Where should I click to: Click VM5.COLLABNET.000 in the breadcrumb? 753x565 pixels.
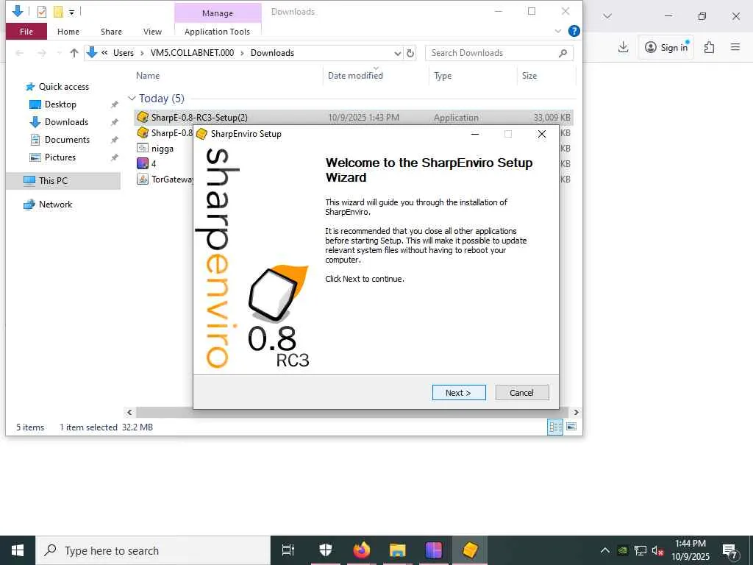click(x=192, y=53)
